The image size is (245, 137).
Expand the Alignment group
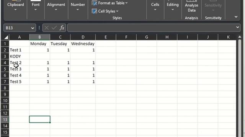coord(56,6)
